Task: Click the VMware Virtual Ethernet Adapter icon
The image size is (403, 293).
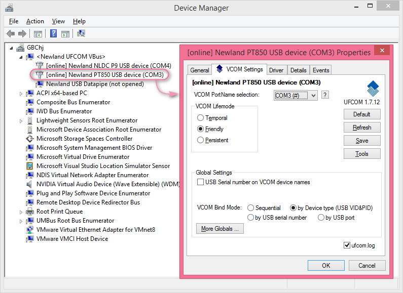Action: 30,230
